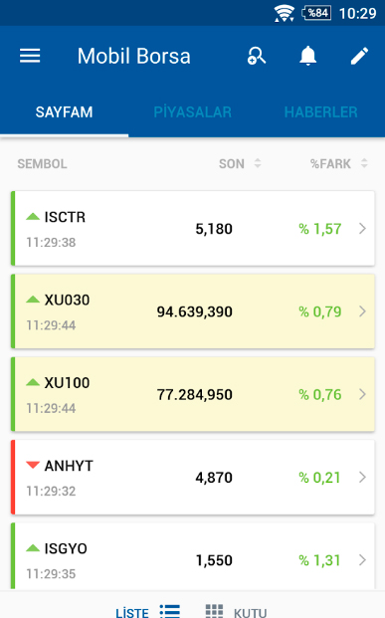Tap the add symbol search icon
Viewport: 385px width, 618px height.
(257, 56)
